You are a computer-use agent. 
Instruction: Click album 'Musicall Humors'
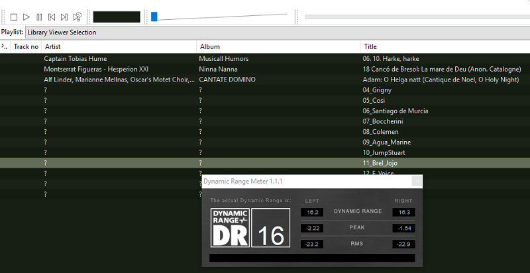(x=224, y=59)
